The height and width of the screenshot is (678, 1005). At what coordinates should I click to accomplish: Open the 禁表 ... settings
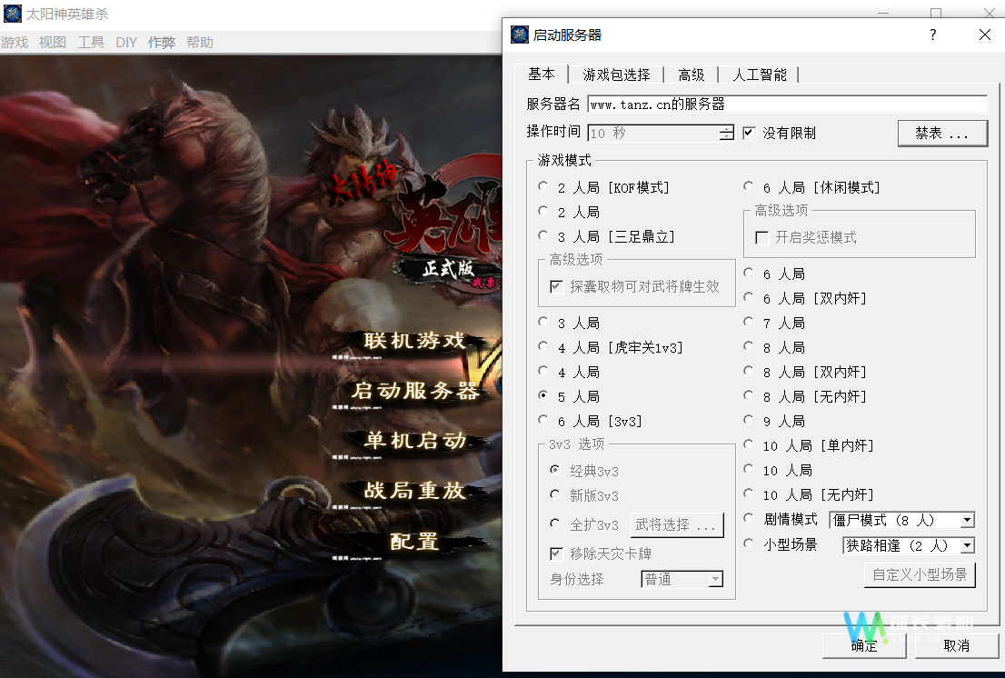coord(942,134)
